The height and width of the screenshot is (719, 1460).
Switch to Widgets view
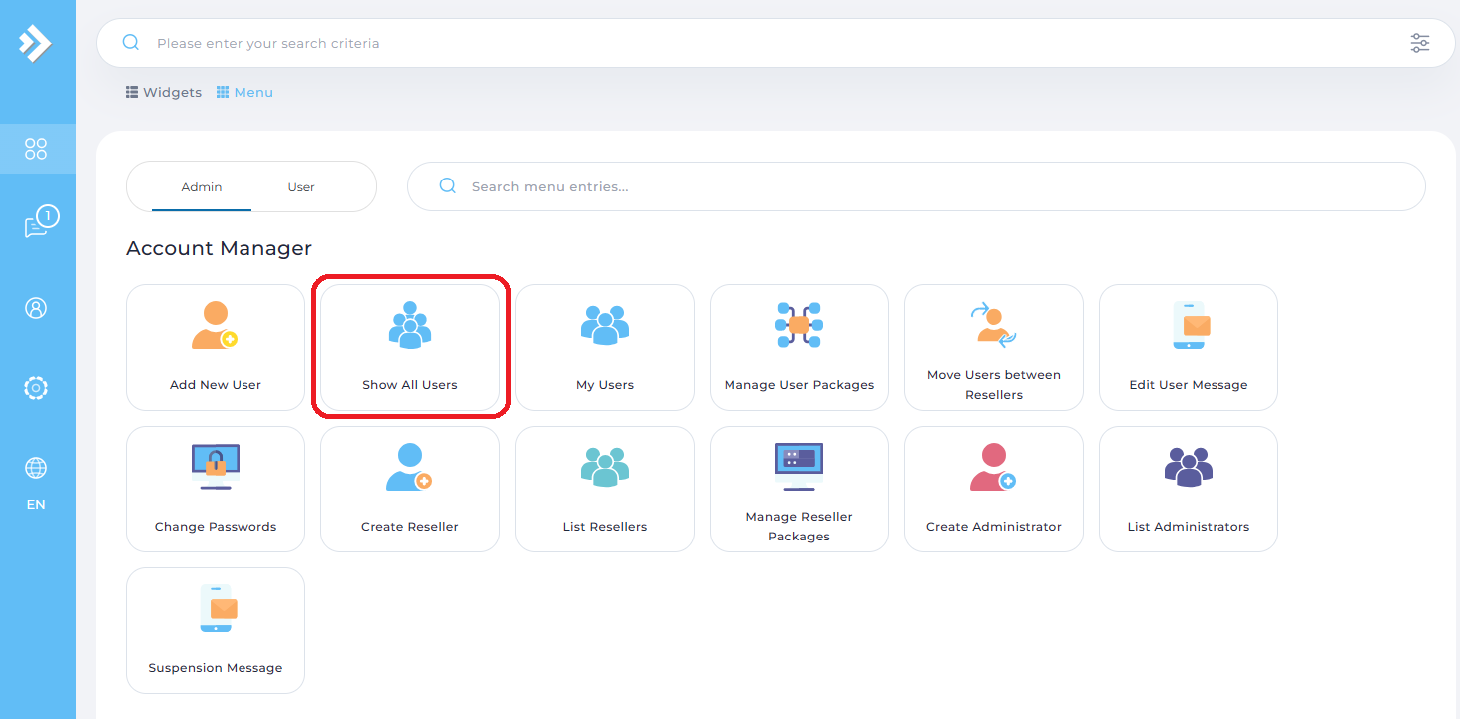(164, 92)
